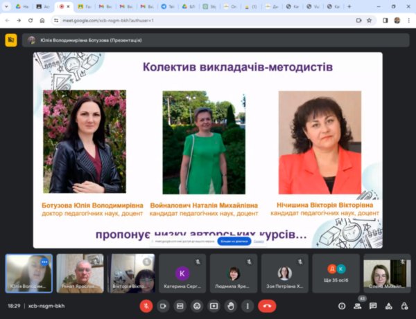Image resolution: width=416 pixels, height=319 pixels.
Task: Show the participants list panel
Action: [x=358, y=305]
